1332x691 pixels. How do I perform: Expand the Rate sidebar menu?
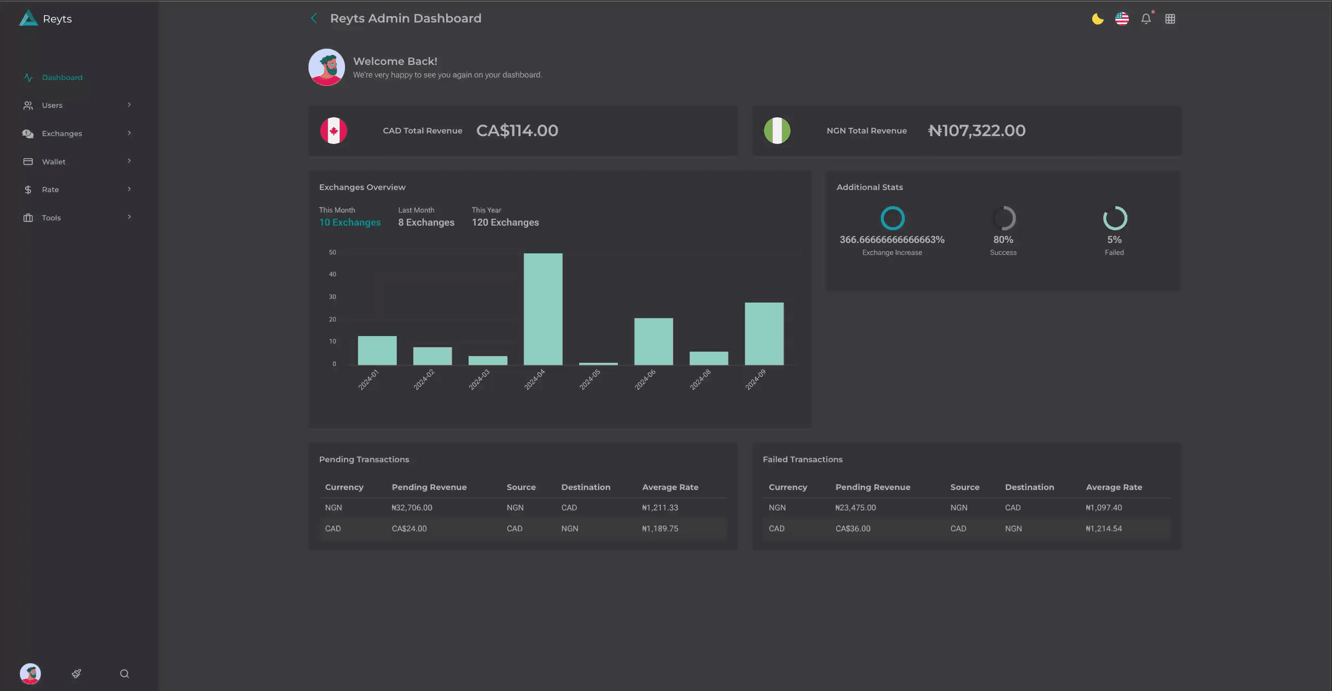(x=129, y=190)
